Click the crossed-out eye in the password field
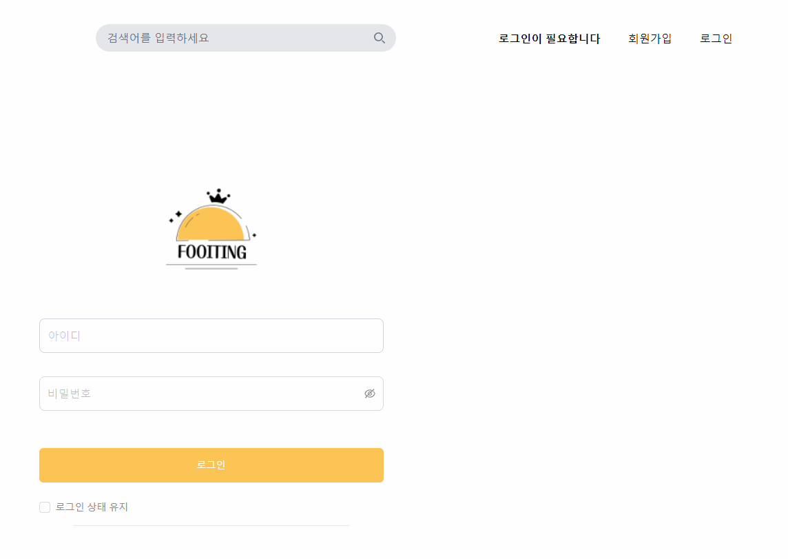 click(x=370, y=393)
